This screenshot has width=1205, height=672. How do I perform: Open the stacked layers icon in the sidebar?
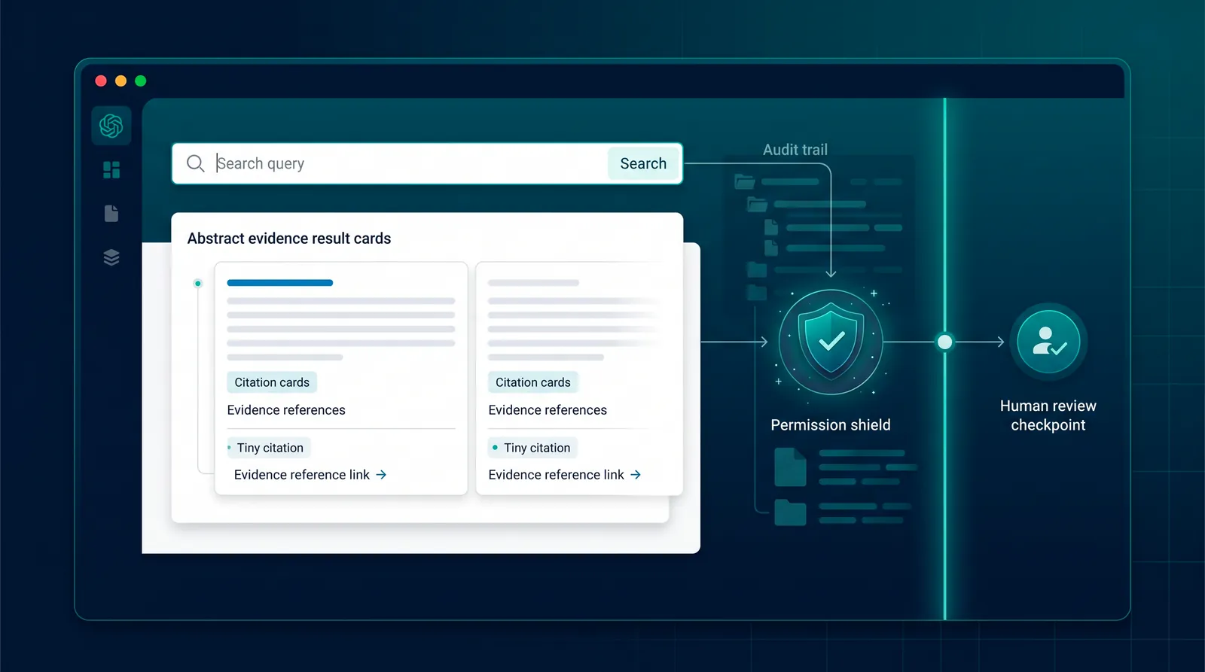pyautogui.click(x=111, y=257)
